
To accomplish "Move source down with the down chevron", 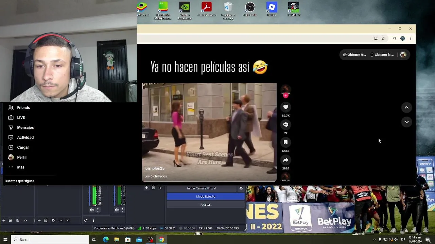I will [x=67, y=220].
